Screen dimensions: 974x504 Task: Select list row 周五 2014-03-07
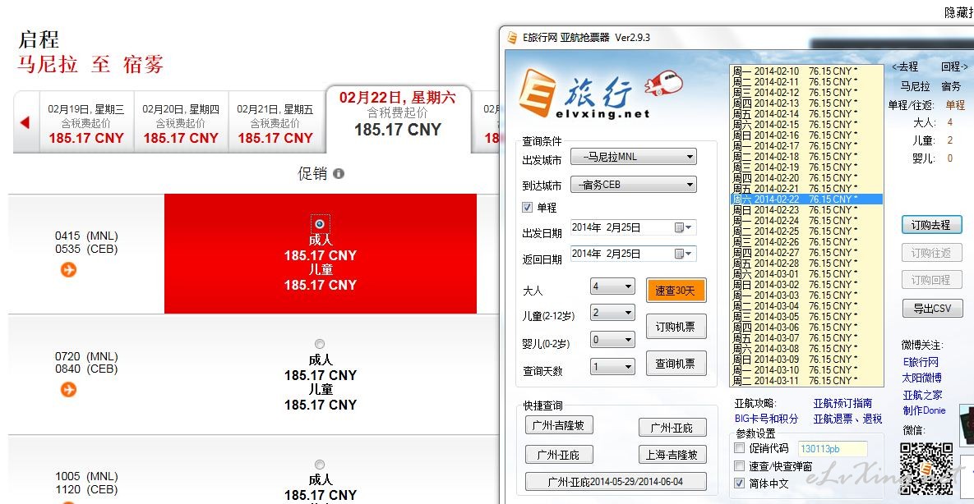(806, 337)
